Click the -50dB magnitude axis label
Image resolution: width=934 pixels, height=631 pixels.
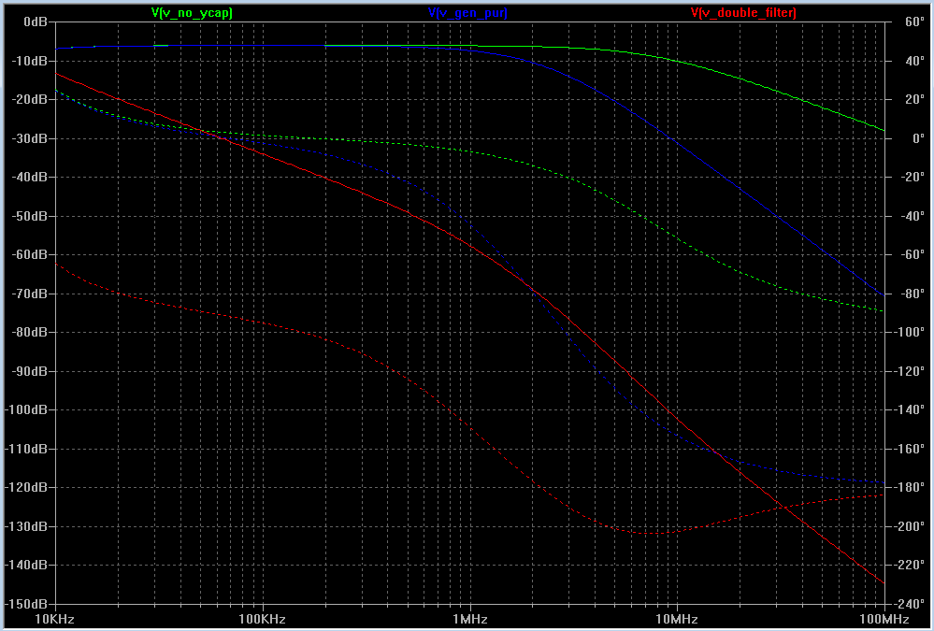[29, 216]
